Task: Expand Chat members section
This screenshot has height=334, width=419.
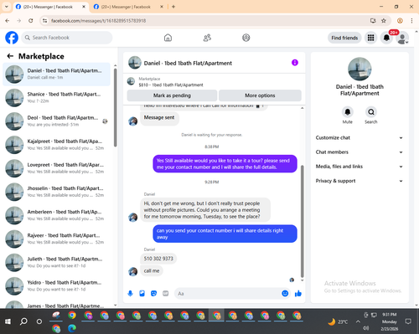Action: (360, 152)
